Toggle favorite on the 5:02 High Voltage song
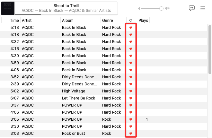 coord(131,91)
